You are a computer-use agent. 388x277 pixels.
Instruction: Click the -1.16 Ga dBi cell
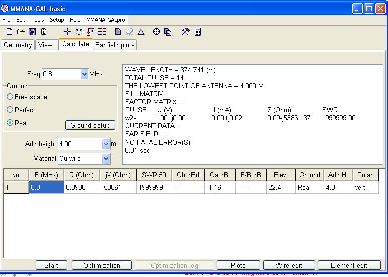coord(220,187)
